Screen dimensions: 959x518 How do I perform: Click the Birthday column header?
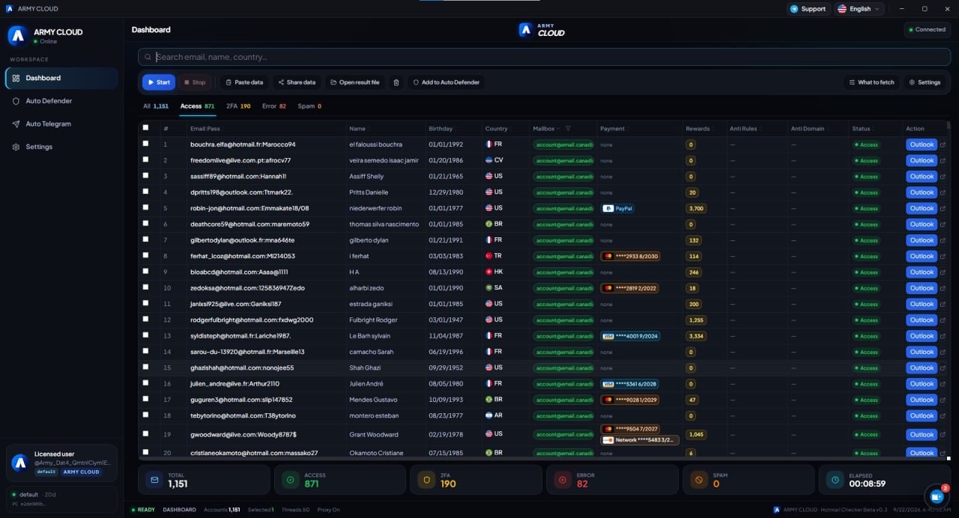(441, 129)
